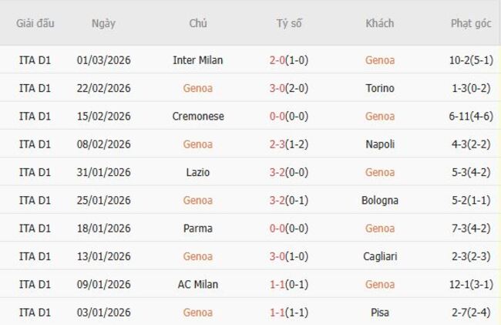Click the 2-3(1-2) score against Napoli
The width and height of the screenshot is (501, 325).
[289, 144]
